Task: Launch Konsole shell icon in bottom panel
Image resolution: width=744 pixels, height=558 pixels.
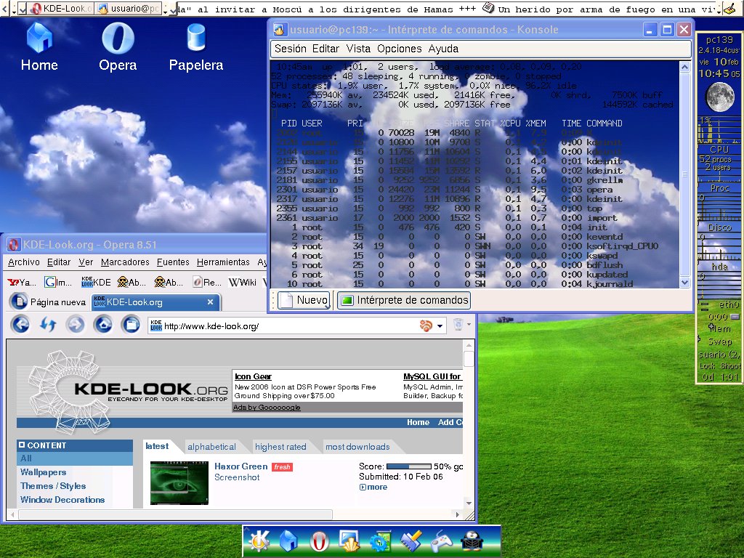Action: [x=349, y=541]
